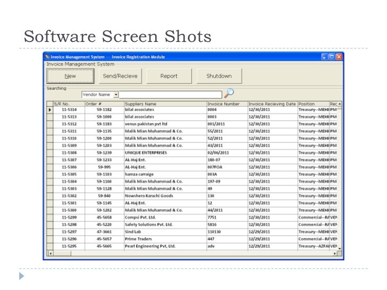
Task: Select supplier Pearl Engineering Pvt, Ltd.
Action: (165, 246)
